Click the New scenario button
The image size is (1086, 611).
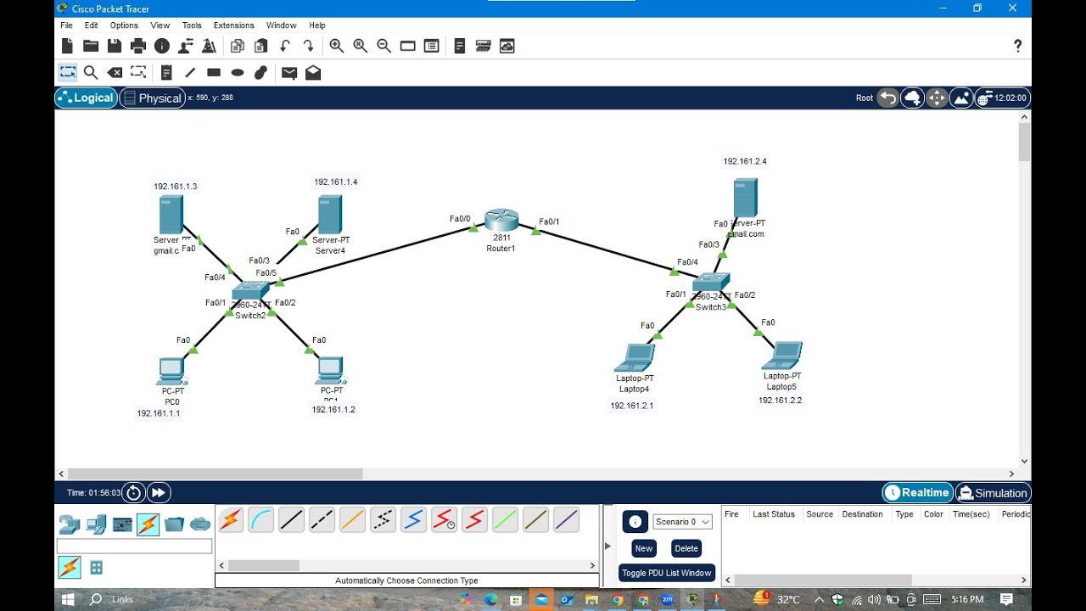(x=644, y=548)
